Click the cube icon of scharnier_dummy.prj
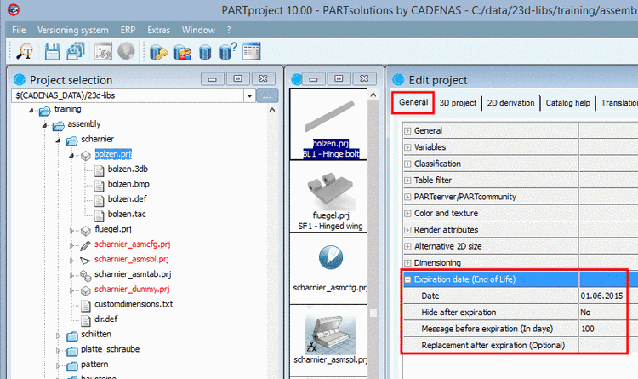Screen dimensions: 638x379 [x=85, y=290]
